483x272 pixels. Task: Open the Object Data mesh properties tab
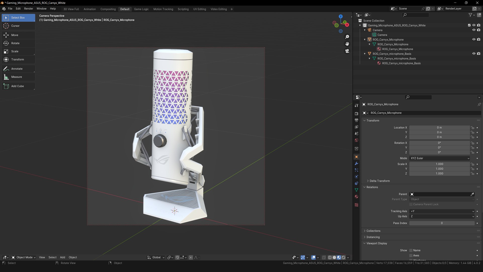pyautogui.click(x=356, y=190)
